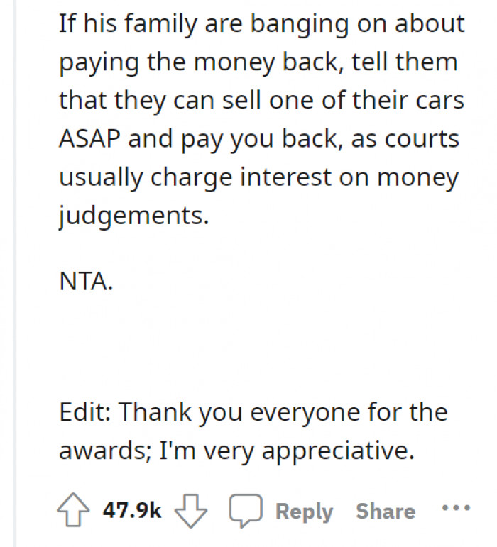Click the opening line 'If his family'
This screenshot has height=547, width=497.
(261, 24)
